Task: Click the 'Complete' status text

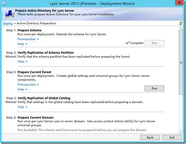Action: 137,43
